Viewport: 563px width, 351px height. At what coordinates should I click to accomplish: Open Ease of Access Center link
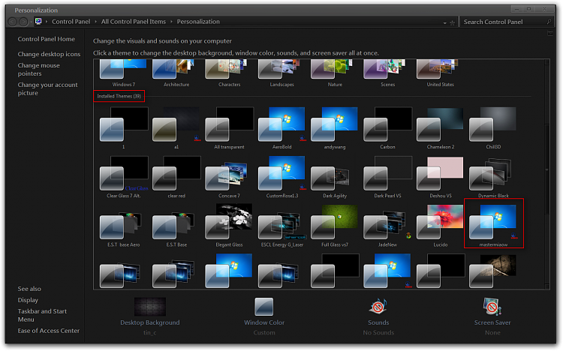[49, 331]
